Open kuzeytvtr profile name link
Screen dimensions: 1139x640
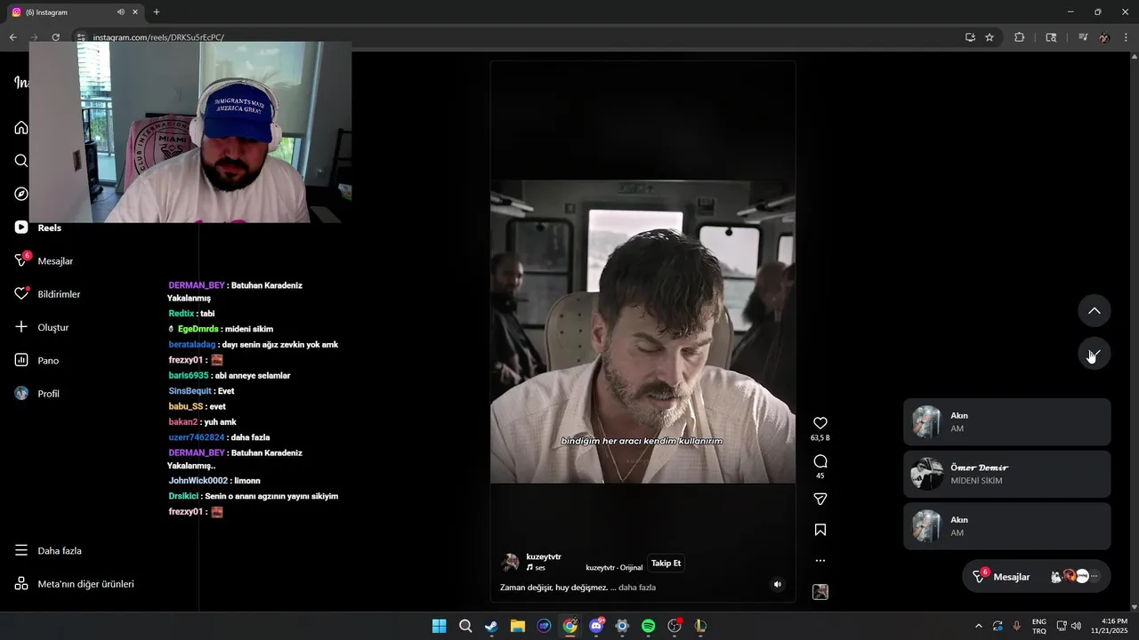[x=544, y=556]
